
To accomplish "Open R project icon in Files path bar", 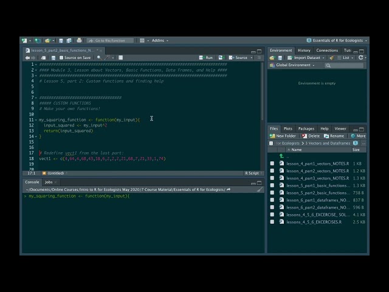I will (x=356, y=143).
